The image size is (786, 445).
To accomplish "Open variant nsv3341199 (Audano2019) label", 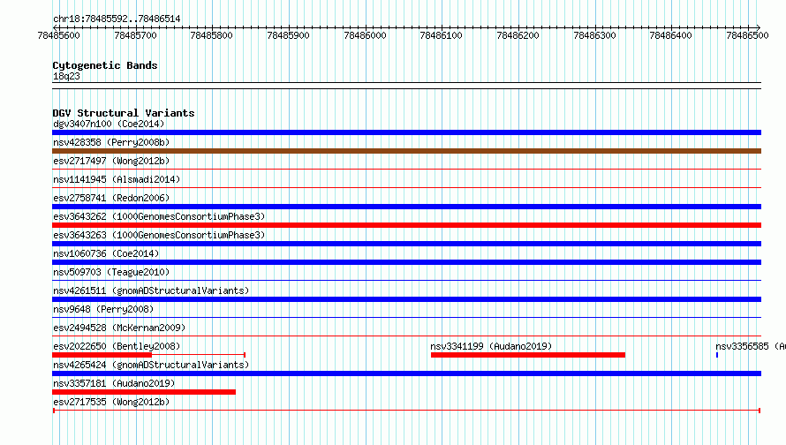I will (491, 346).
